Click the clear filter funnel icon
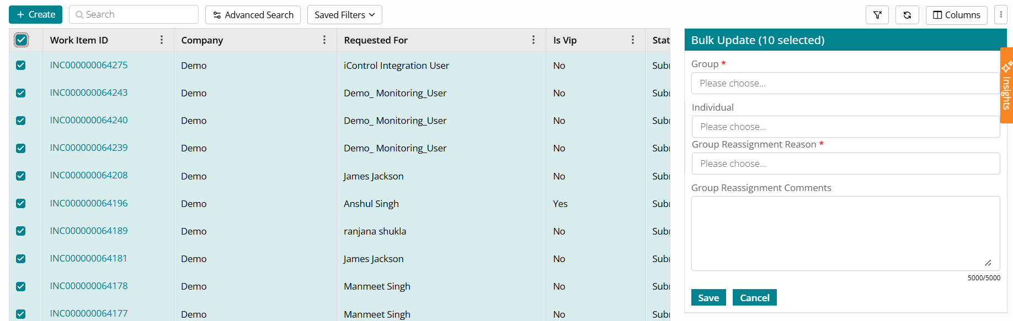 tap(877, 15)
